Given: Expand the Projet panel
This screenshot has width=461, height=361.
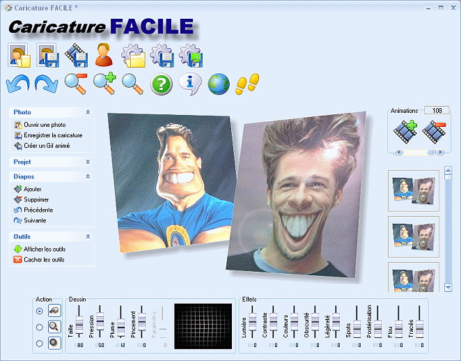Looking at the screenshot, I should click(x=88, y=162).
